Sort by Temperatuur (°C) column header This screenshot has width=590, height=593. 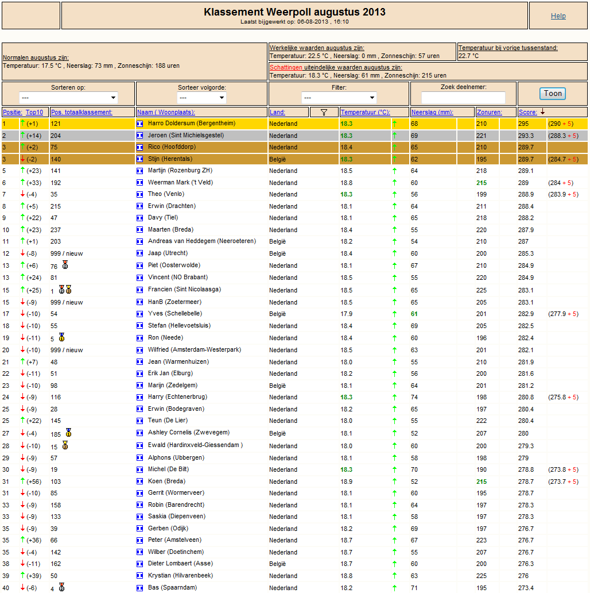click(x=364, y=112)
